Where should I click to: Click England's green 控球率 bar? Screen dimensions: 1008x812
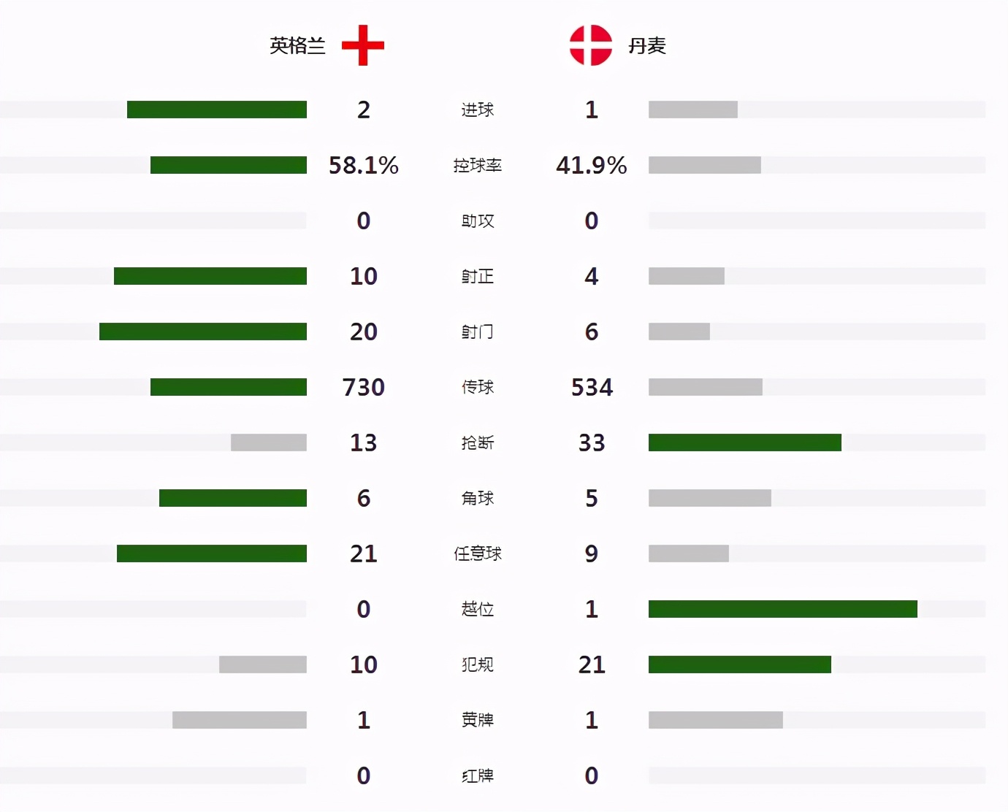click(229, 165)
